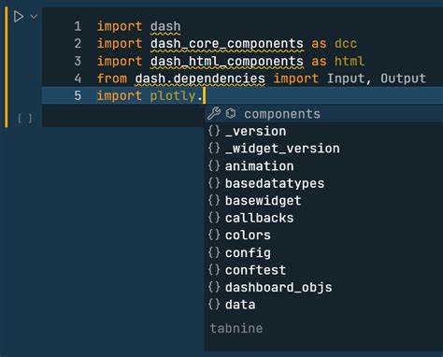Pick dashboard_objs from completion list
The height and width of the screenshot is (357, 443).
click(x=323, y=287)
